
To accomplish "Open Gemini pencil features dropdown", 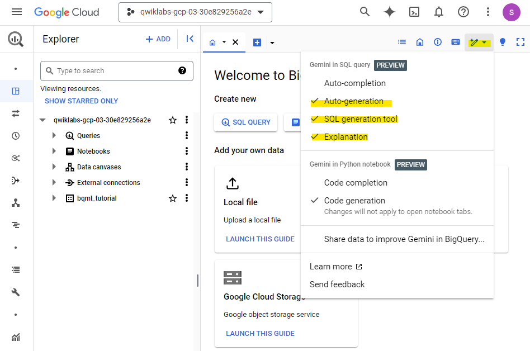I will tap(479, 42).
